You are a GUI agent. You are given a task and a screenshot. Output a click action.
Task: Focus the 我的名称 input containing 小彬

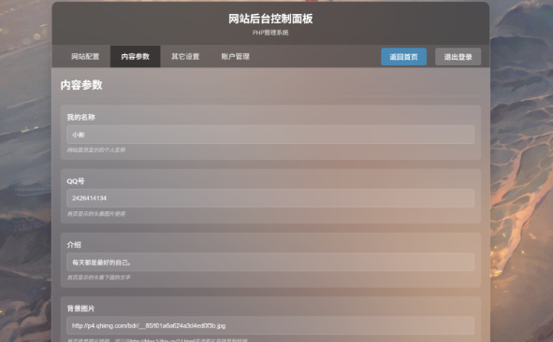pyautogui.click(x=270, y=135)
